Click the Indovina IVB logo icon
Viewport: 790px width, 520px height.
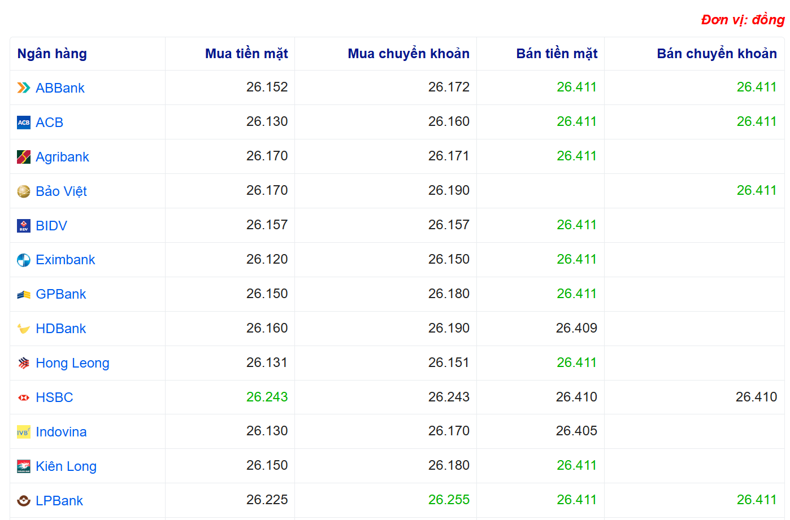[24, 432]
